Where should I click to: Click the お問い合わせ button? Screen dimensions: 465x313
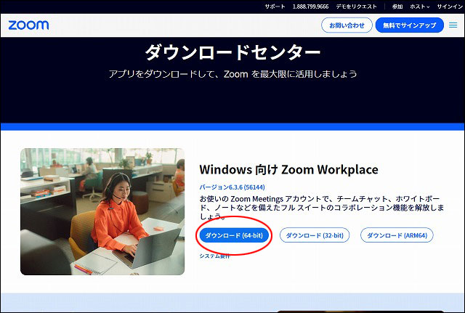347,25
